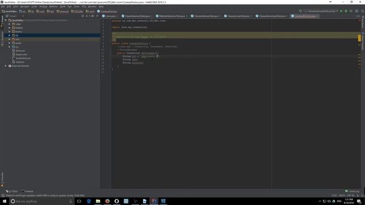Viewport: 365px width, 205px height.
Task: Toggle the Terminal tool window button
Action: tap(27, 191)
